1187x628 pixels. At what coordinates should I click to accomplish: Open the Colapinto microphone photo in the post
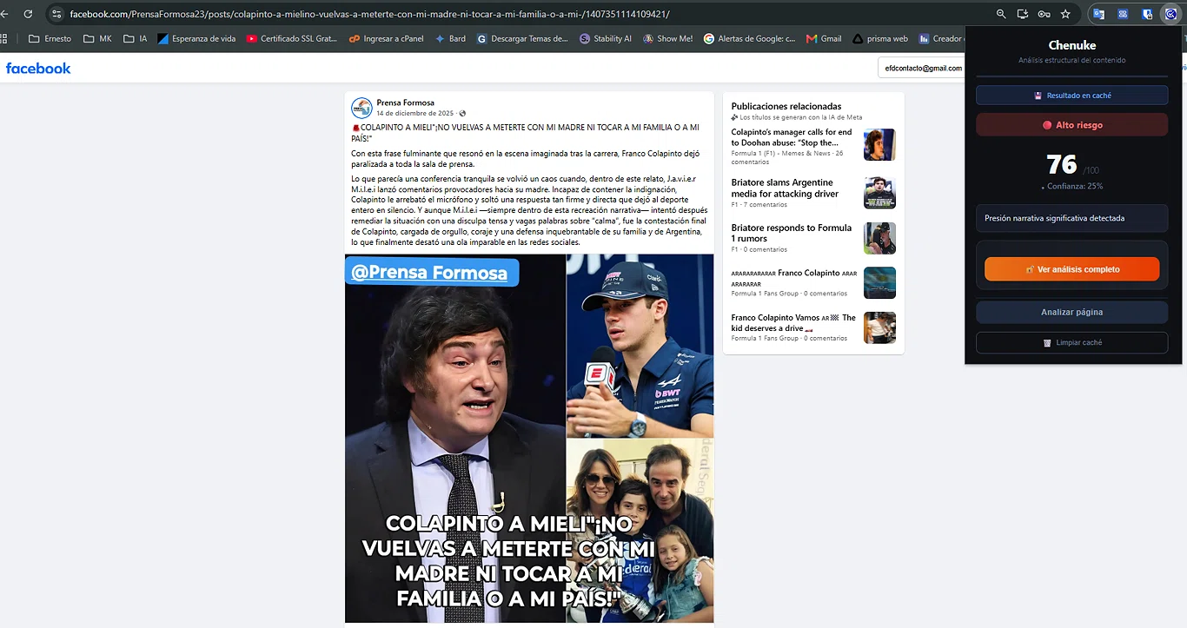pyautogui.click(x=640, y=346)
